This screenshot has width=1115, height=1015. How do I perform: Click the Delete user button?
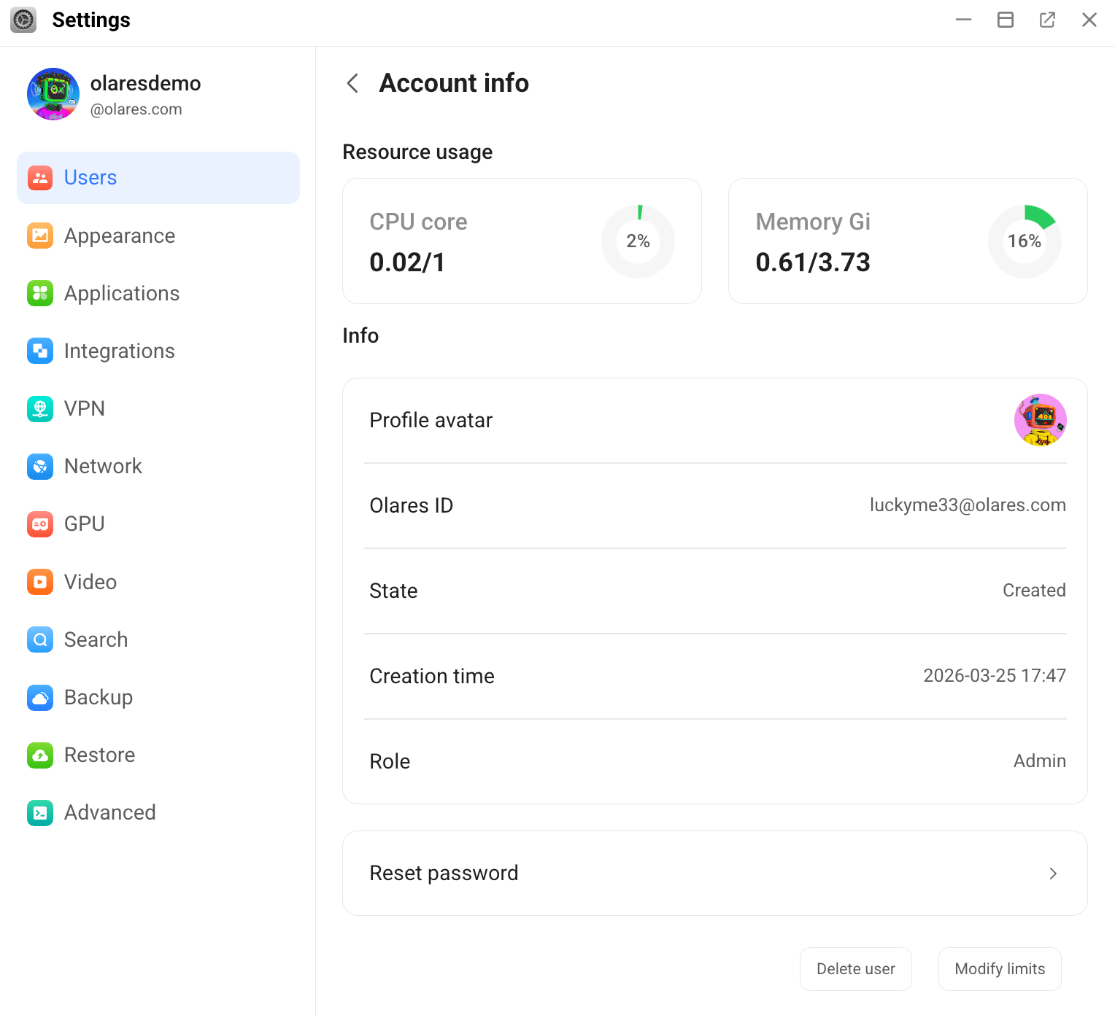pyautogui.click(x=855, y=968)
